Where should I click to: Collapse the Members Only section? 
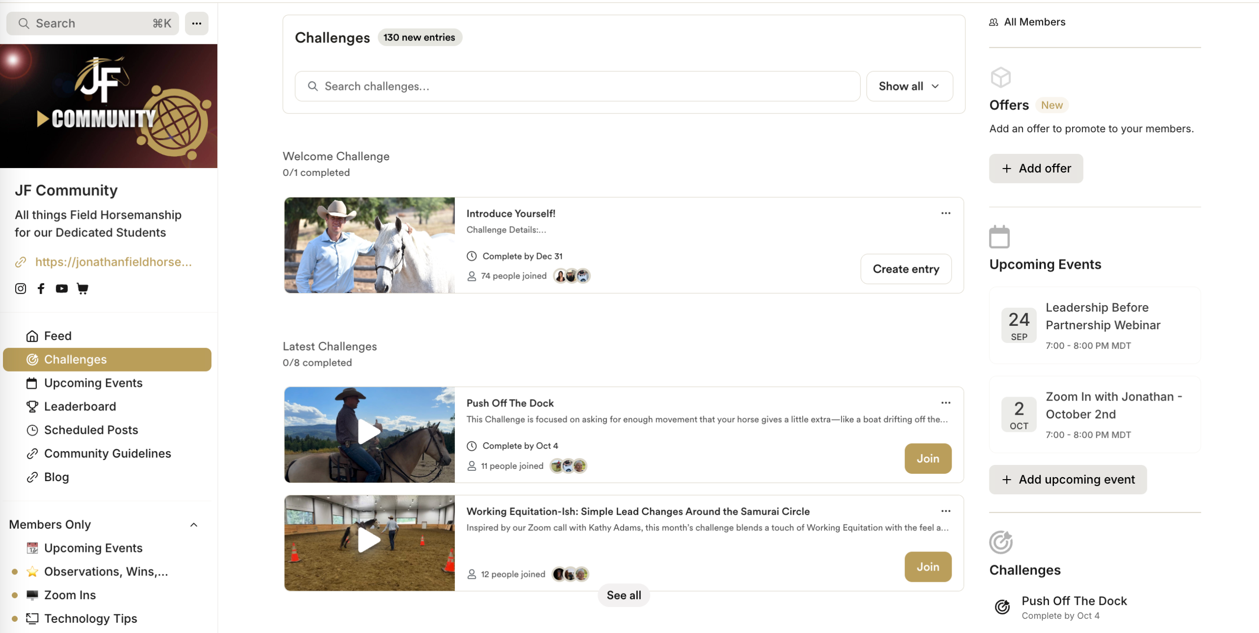(x=194, y=525)
